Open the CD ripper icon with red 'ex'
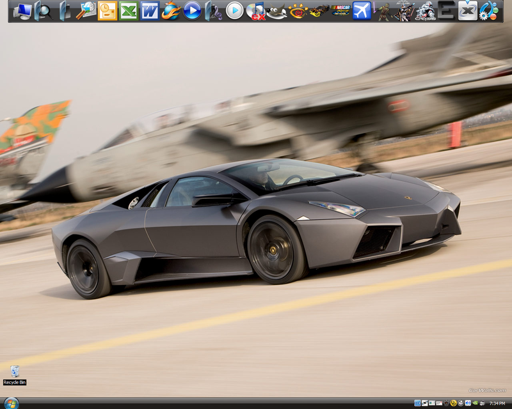Viewport: 512px width, 409px height. pyautogui.click(x=255, y=12)
